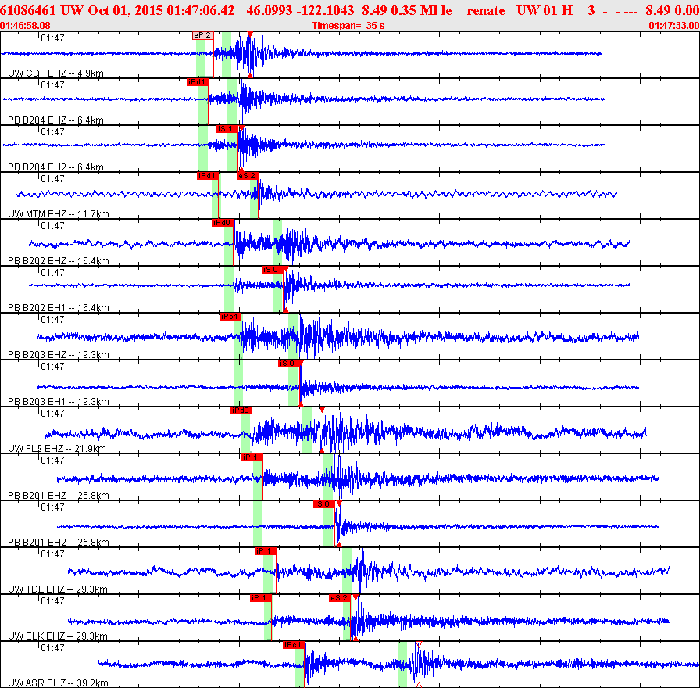Click the end time 01:47:33.00 label
700x688 pixels.
(674, 26)
